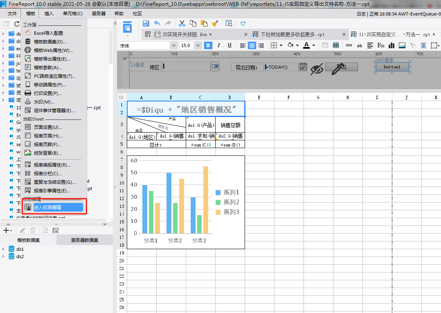Activate the format painter brush
Image resolution: width=441 pixels, height=313 pixels.
(215, 23)
